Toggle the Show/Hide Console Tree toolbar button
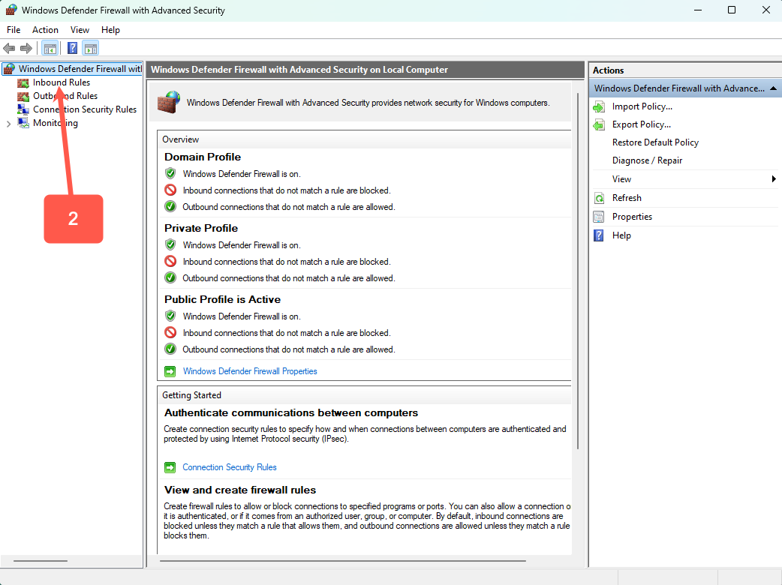This screenshot has width=782, height=585. pyautogui.click(x=50, y=49)
